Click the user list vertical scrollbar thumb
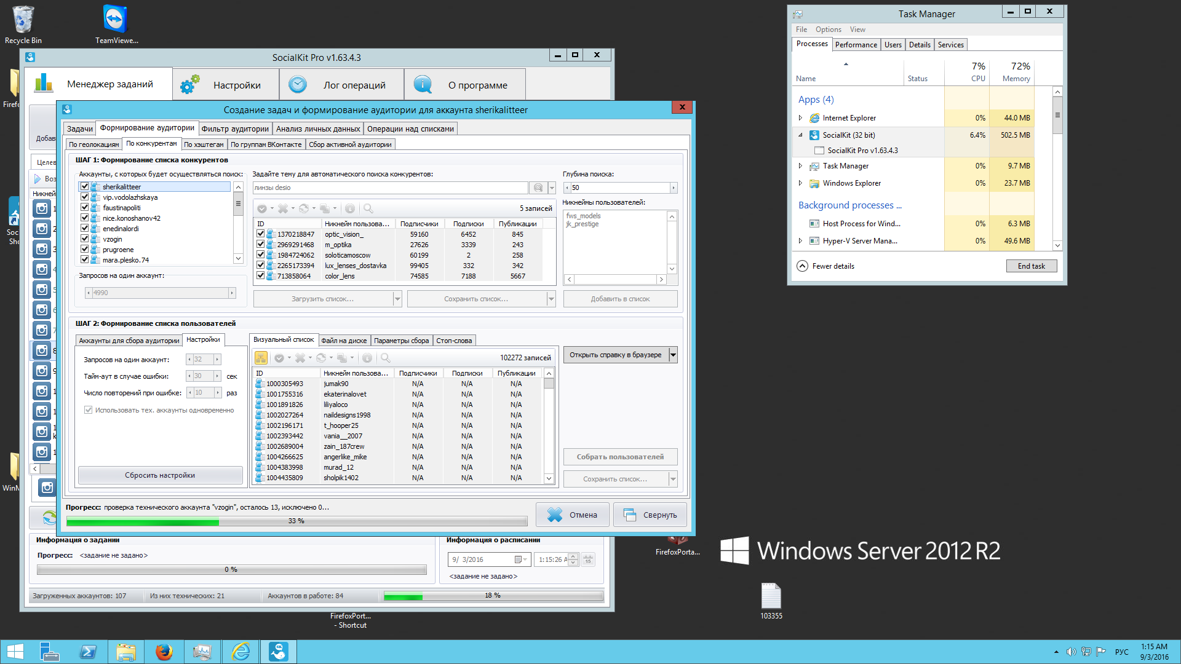Image resolution: width=1181 pixels, height=664 pixels. click(x=549, y=383)
